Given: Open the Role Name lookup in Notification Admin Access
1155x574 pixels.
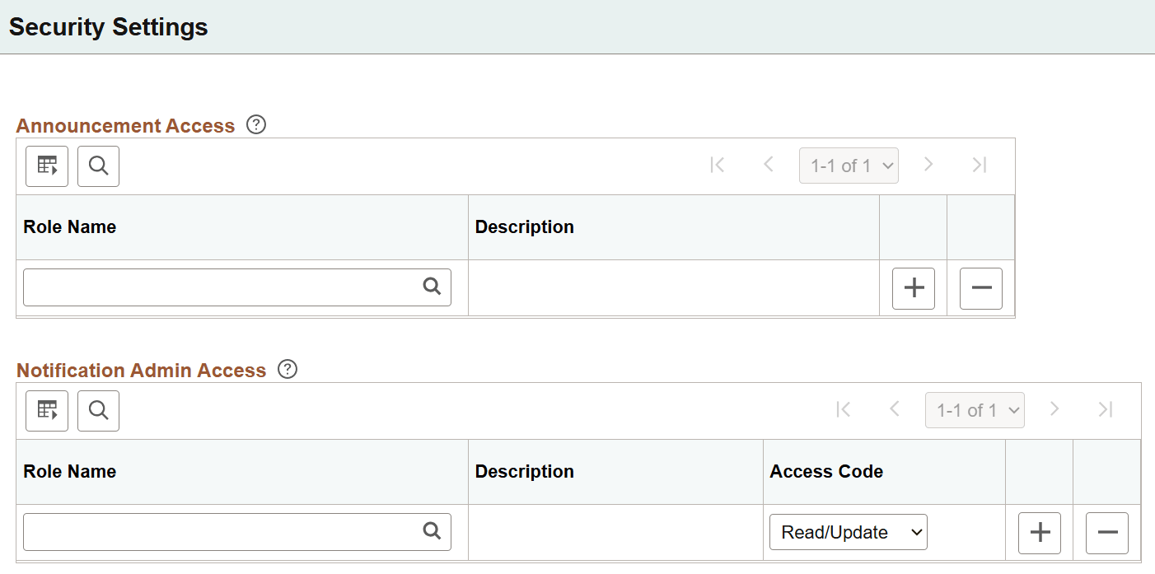Looking at the screenshot, I should [432, 532].
